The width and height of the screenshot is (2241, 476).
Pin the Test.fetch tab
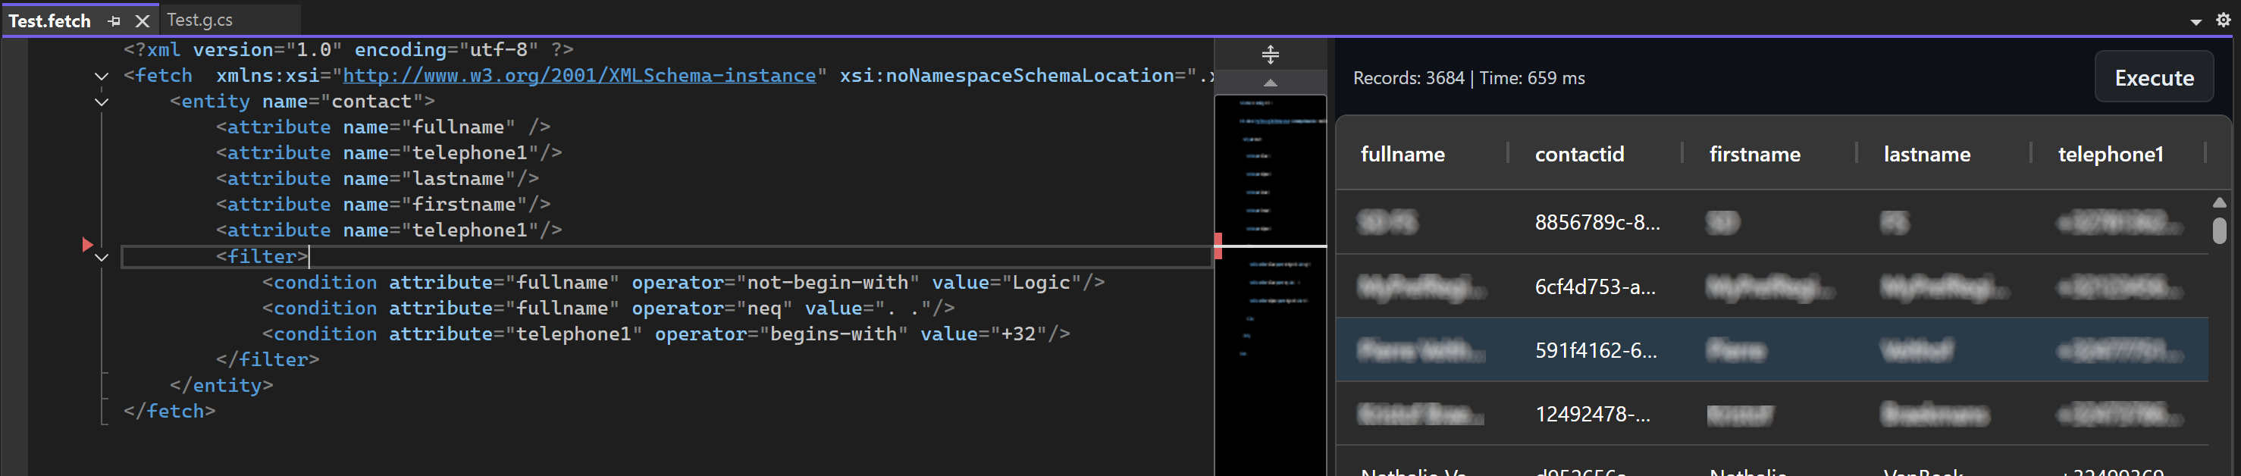[x=114, y=21]
